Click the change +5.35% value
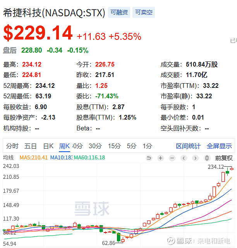The height and width of the screenshot is (248, 237). click(x=125, y=36)
